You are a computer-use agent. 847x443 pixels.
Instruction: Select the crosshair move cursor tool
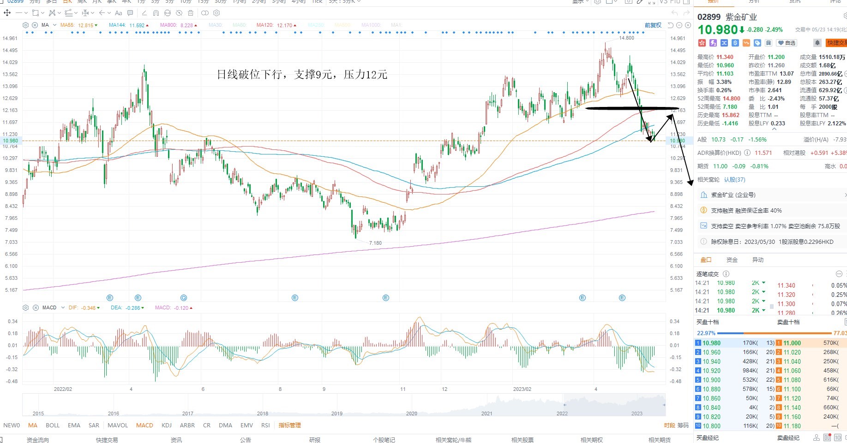click(x=7, y=13)
